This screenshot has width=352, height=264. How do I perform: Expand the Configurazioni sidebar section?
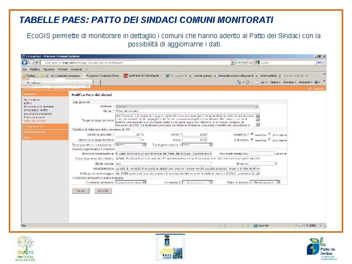[45, 127]
